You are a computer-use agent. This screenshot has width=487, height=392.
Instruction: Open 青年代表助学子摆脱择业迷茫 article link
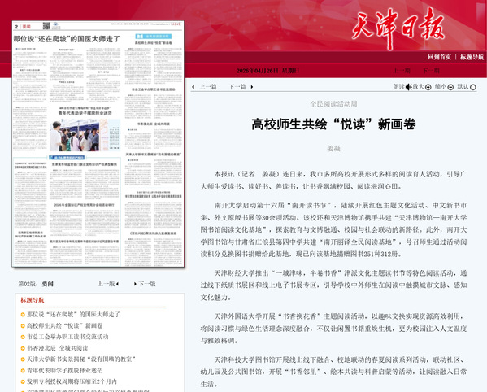point(64,370)
